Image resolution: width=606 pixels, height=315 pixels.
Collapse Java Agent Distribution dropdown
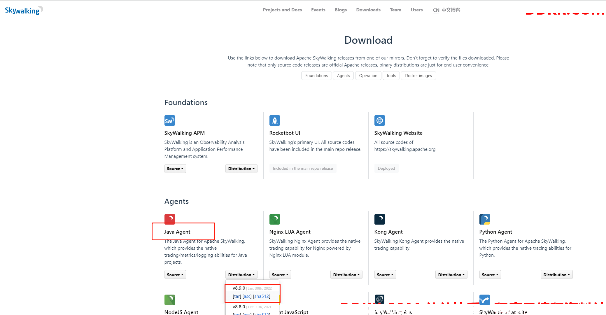tap(241, 275)
